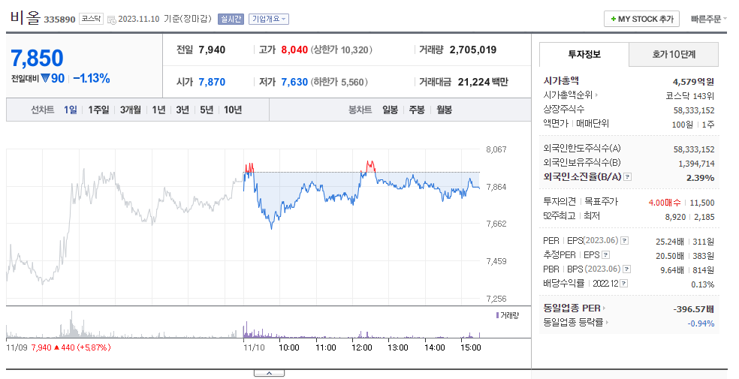Select the 5년 line chart period
The image size is (739, 379).
(x=207, y=110)
